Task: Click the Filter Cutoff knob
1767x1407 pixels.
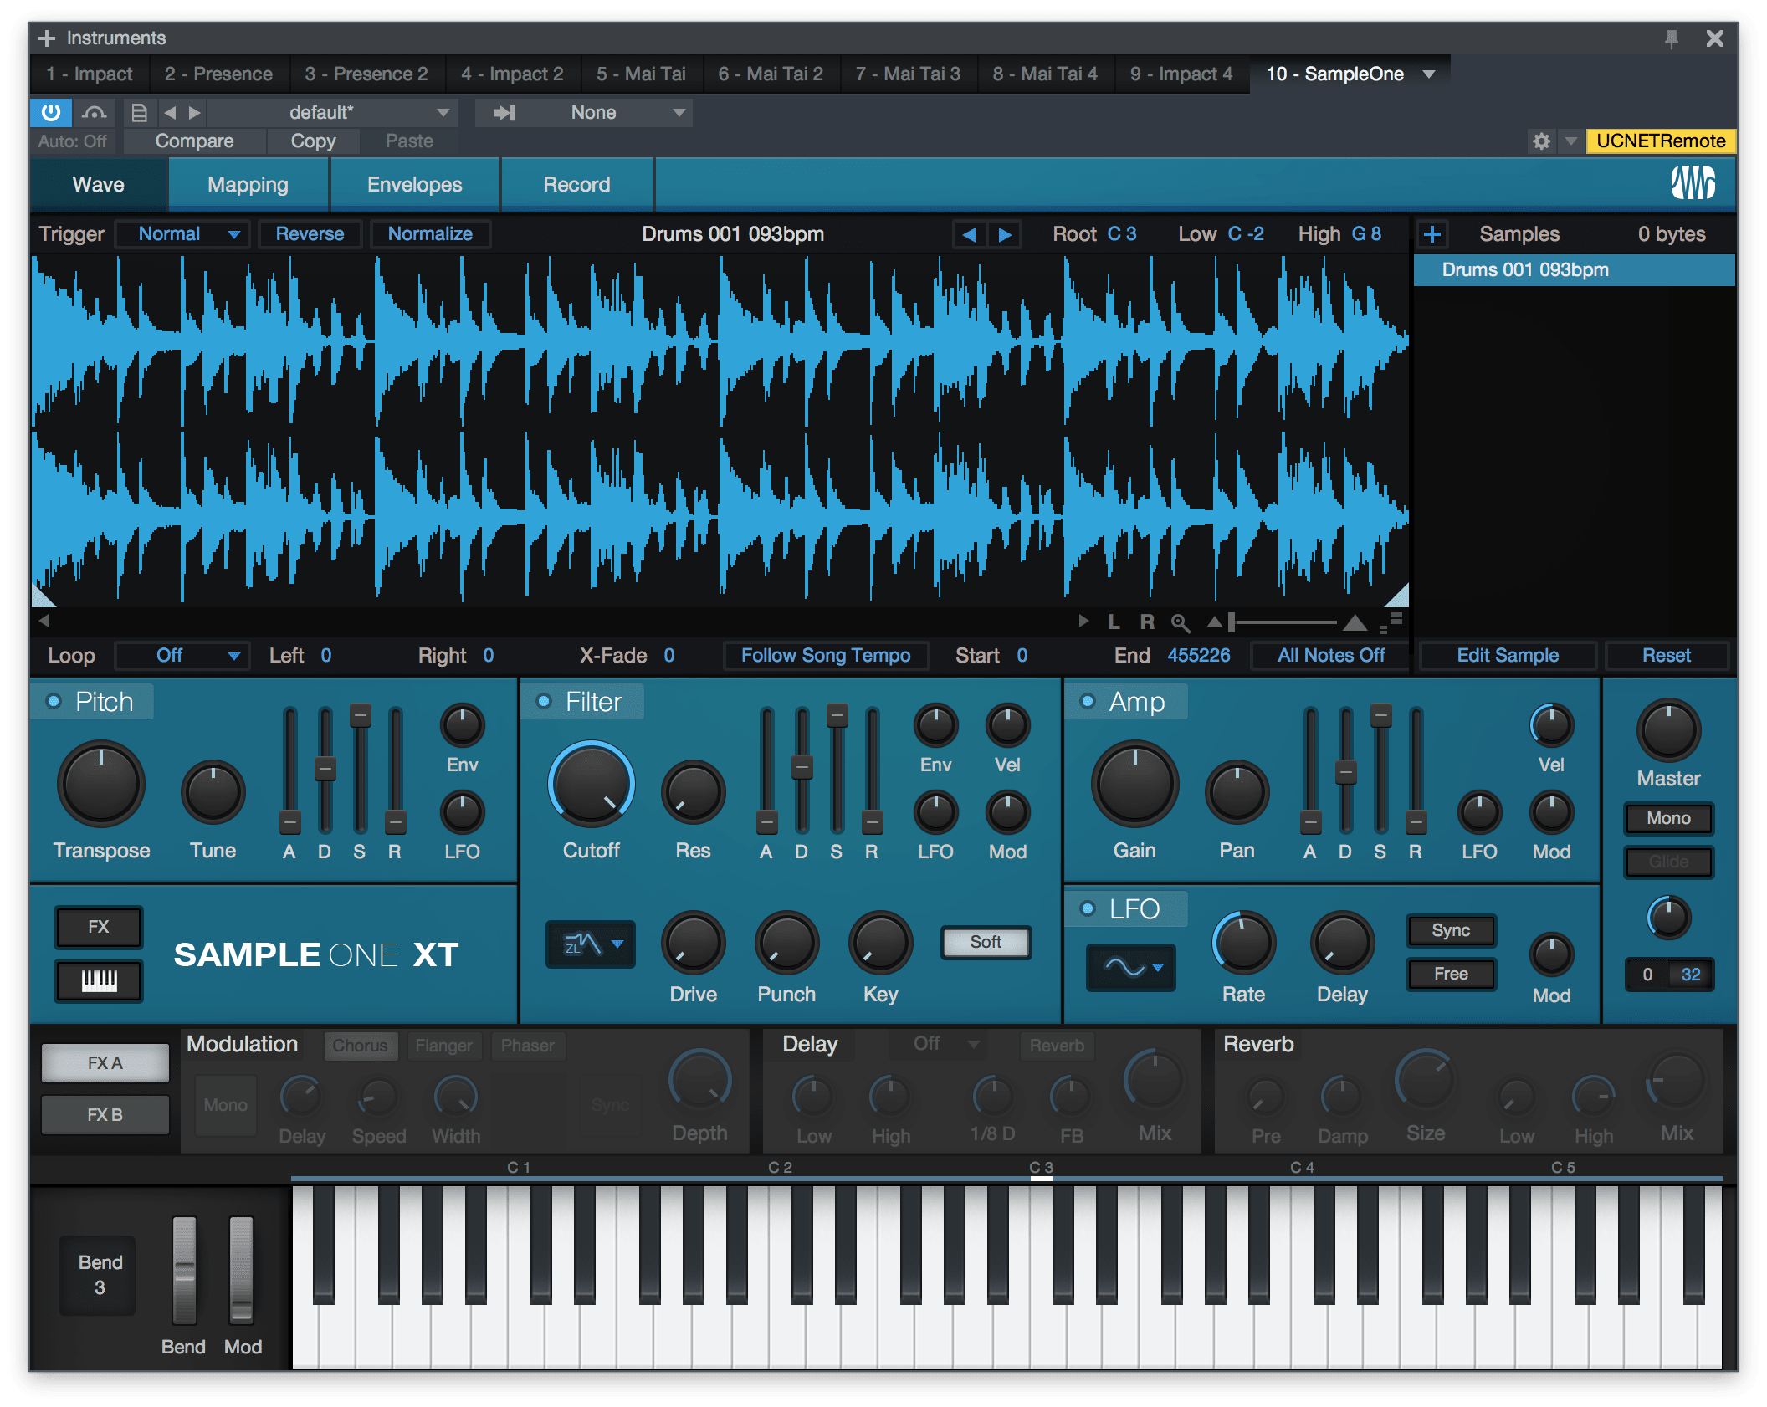Action: 591,785
